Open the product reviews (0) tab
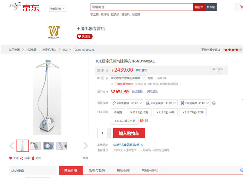The height and width of the screenshot is (179, 243). [x=150, y=170]
